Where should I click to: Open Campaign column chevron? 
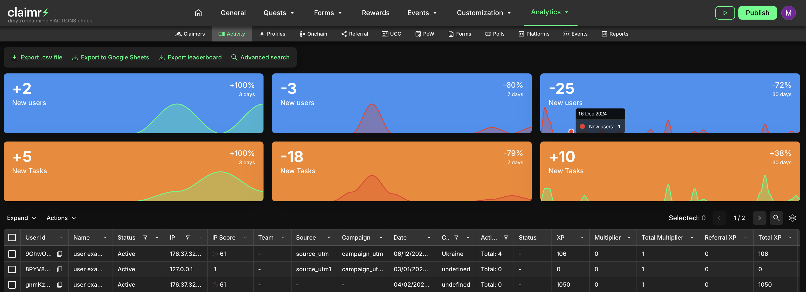tap(381, 237)
